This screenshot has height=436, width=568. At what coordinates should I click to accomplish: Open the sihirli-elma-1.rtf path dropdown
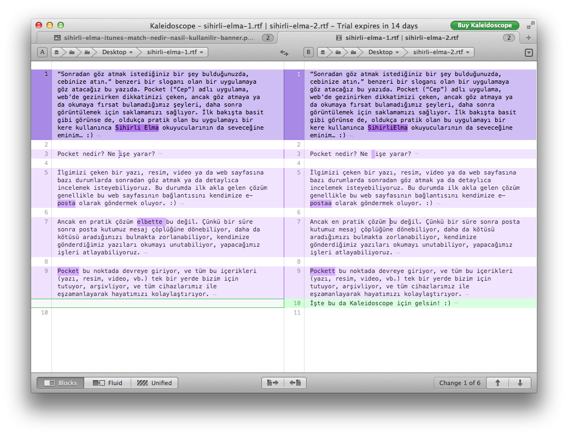pos(176,53)
